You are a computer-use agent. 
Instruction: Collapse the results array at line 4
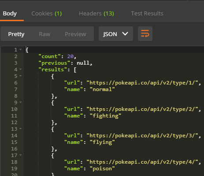(x=21, y=69)
